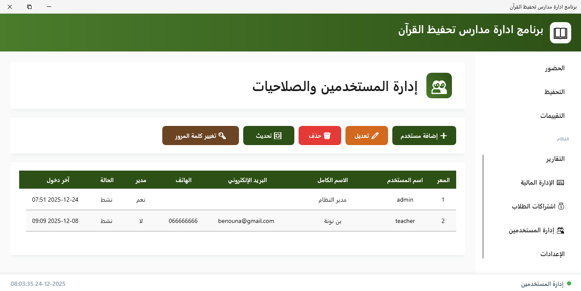Click the clock icon beside اشتراكات الطلاب
Image resolution: width=581 pixels, height=291 pixels.
[562, 206]
